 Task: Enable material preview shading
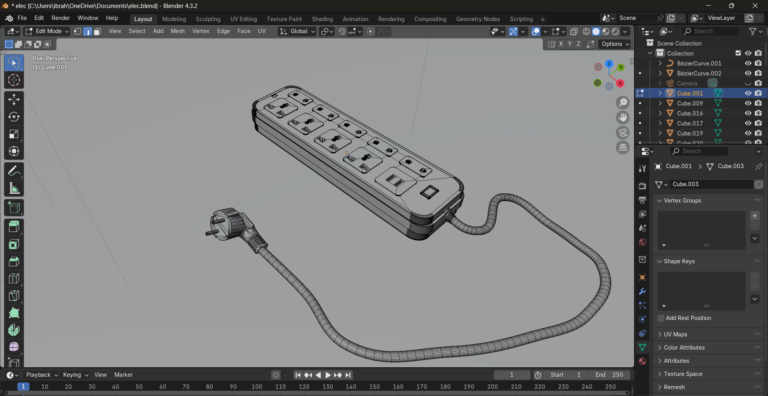point(606,32)
